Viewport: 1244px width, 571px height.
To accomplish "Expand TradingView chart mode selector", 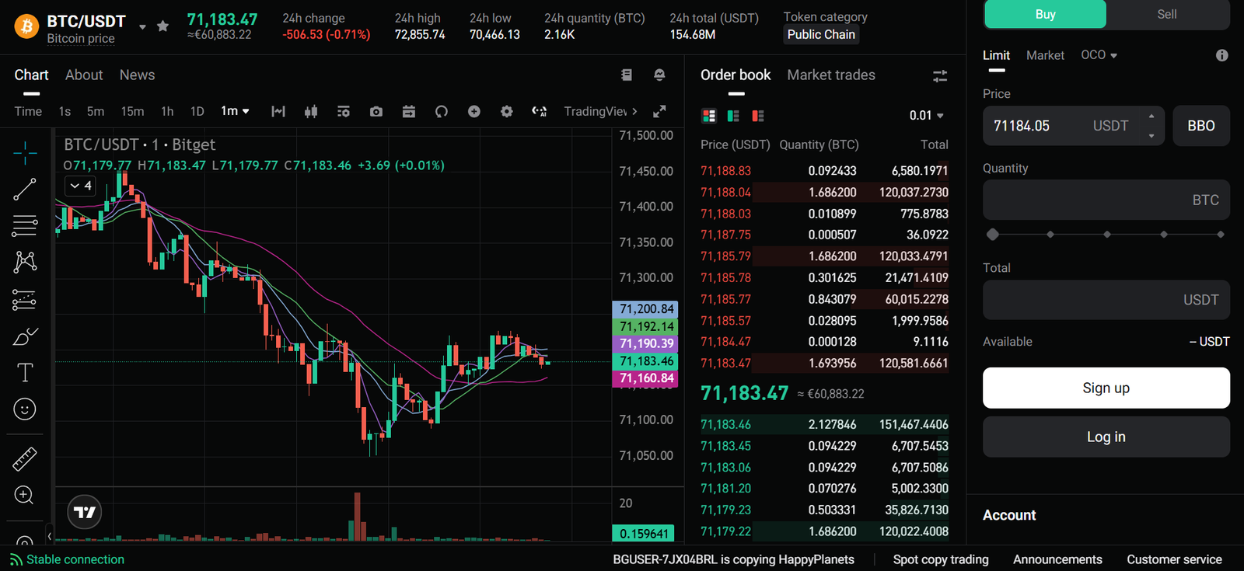I will (x=600, y=111).
